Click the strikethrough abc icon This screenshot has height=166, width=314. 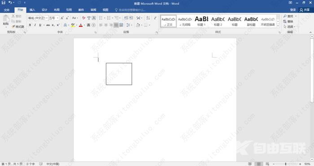click(x=48, y=25)
